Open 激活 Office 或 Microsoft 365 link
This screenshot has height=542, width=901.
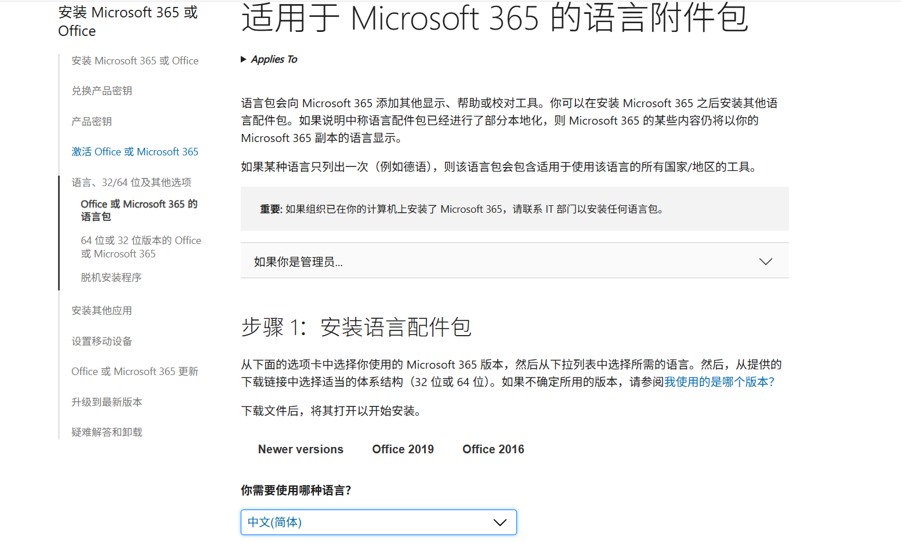coord(135,152)
